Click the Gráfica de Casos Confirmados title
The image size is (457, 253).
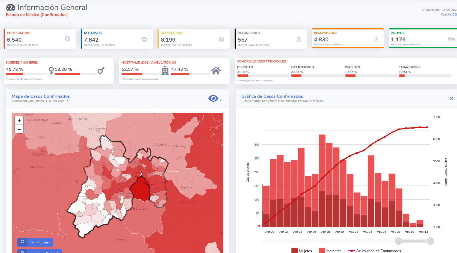click(272, 96)
